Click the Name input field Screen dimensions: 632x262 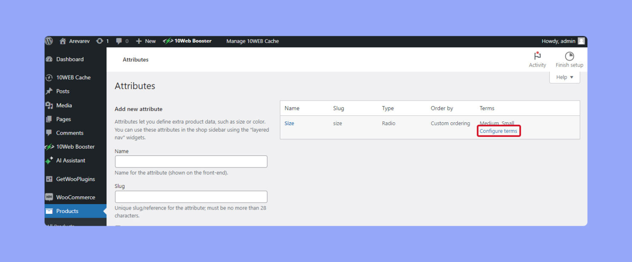191,161
